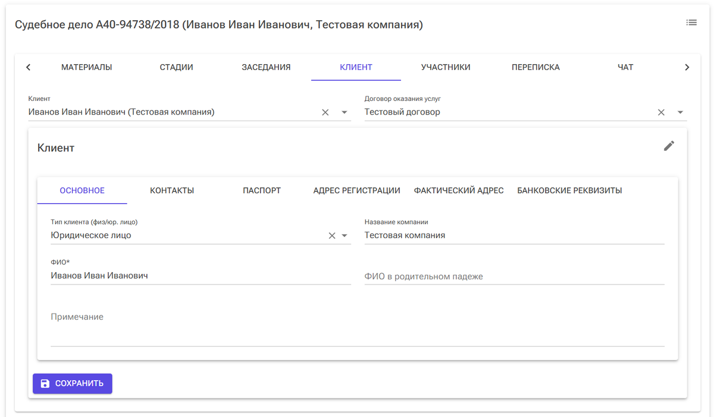Click the Тестовый договор combo box value

pyautogui.click(x=402, y=112)
